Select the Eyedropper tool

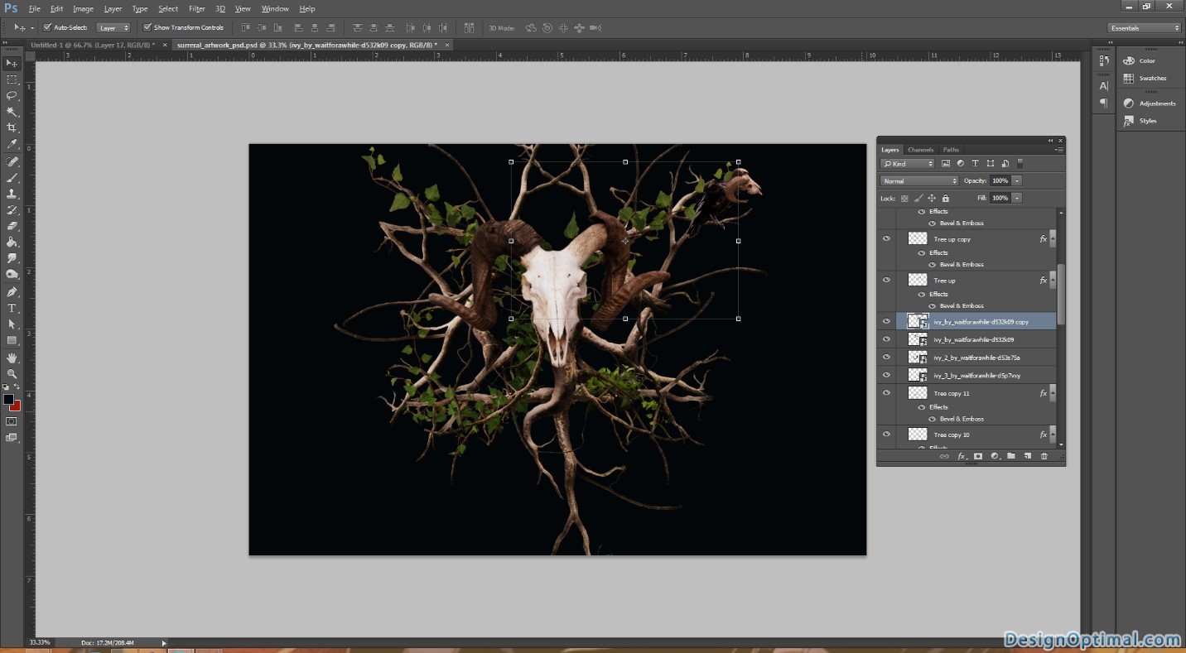[12, 144]
